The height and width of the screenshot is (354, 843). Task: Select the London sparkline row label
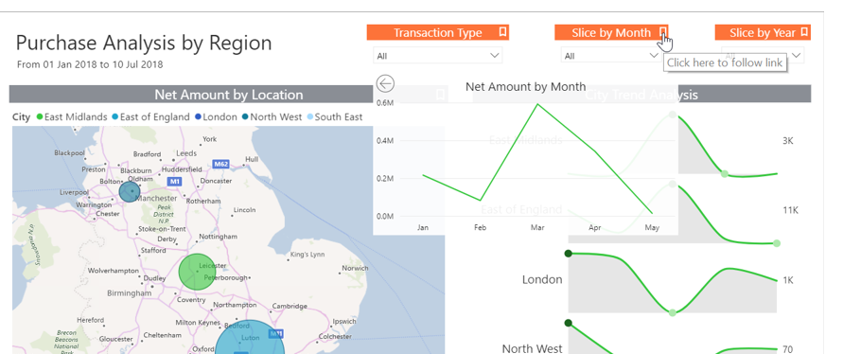[542, 280]
